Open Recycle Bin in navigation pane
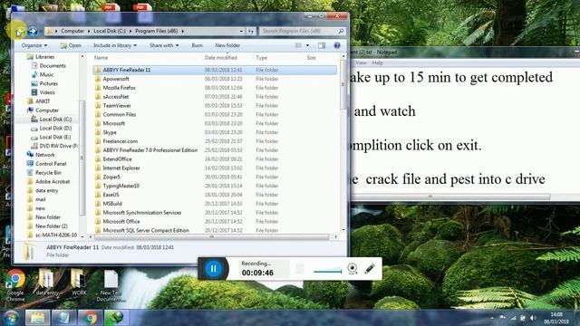This screenshot has width=580, height=326. (x=48, y=173)
